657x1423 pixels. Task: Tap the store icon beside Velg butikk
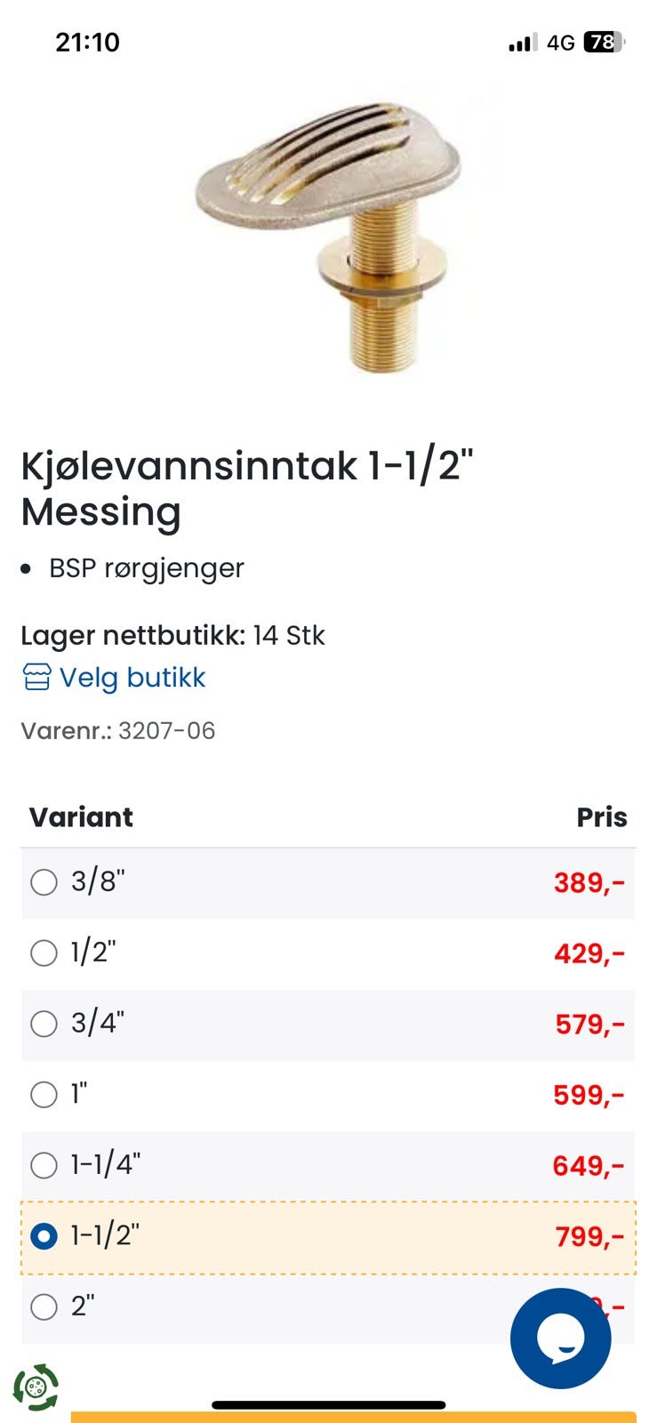(x=36, y=678)
